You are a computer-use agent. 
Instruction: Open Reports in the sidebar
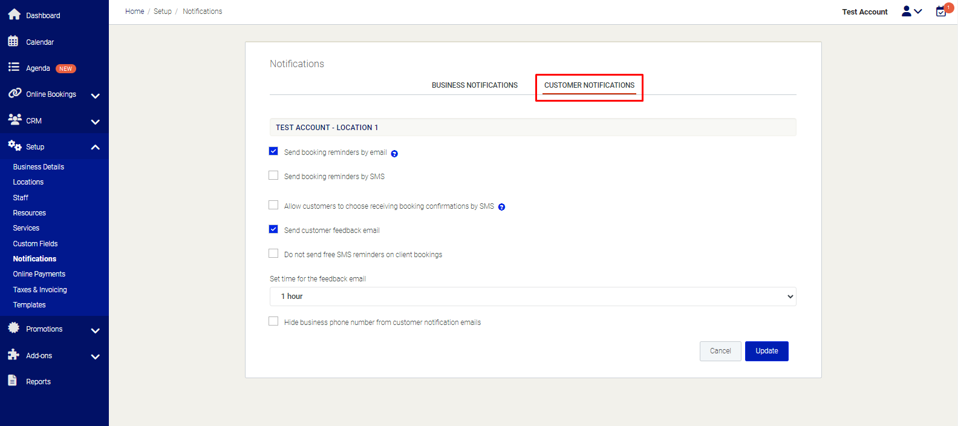(x=38, y=382)
